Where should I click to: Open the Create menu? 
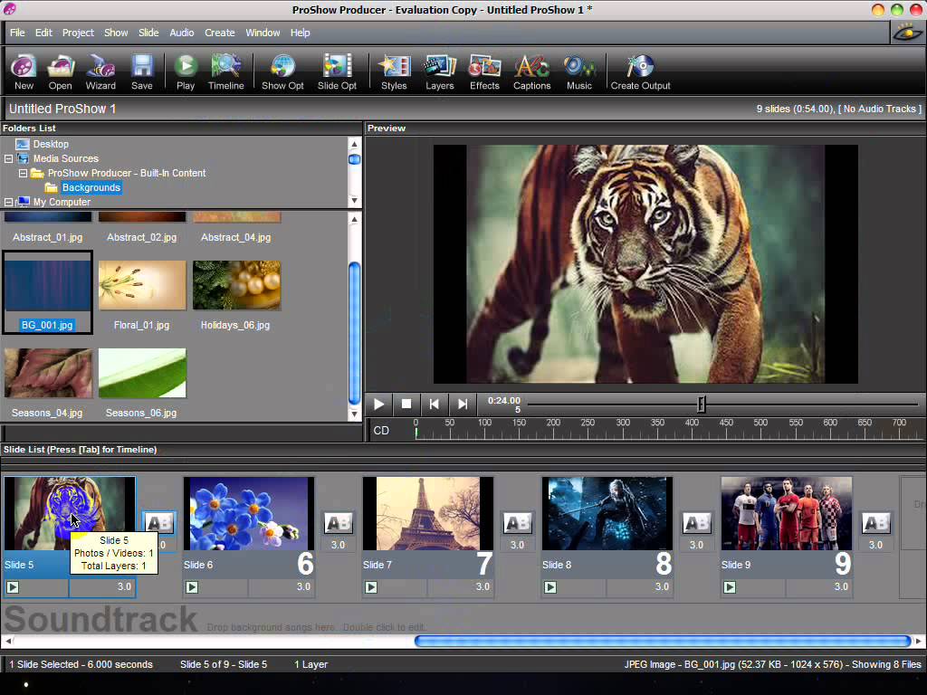point(220,33)
